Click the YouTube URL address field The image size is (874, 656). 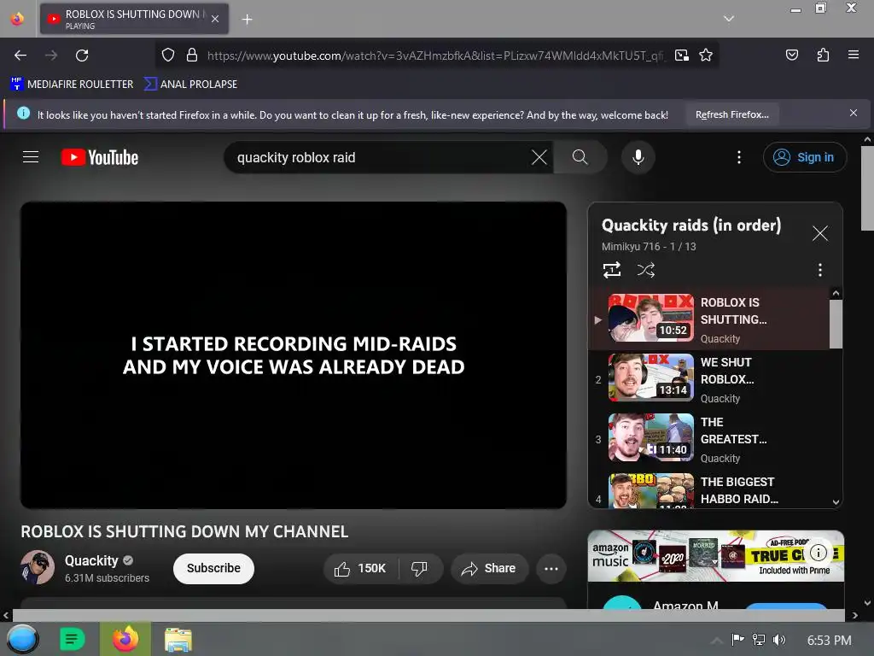click(x=434, y=56)
